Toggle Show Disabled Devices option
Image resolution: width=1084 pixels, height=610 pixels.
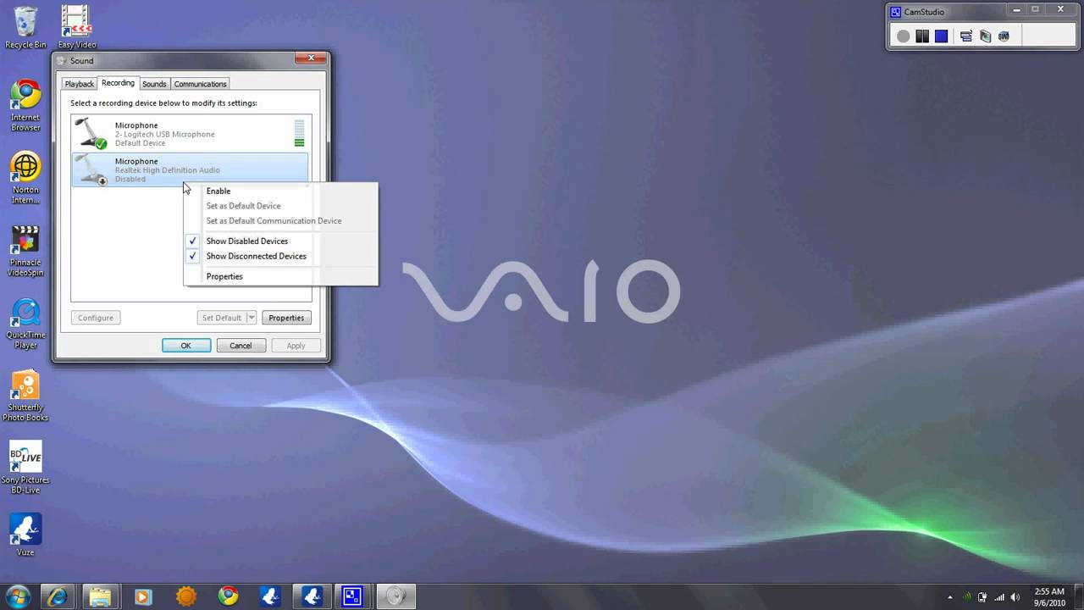tap(280, 241)
